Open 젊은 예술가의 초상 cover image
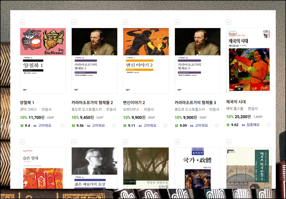Viewport: 286px width, 199px height. (x=94, y=168)
